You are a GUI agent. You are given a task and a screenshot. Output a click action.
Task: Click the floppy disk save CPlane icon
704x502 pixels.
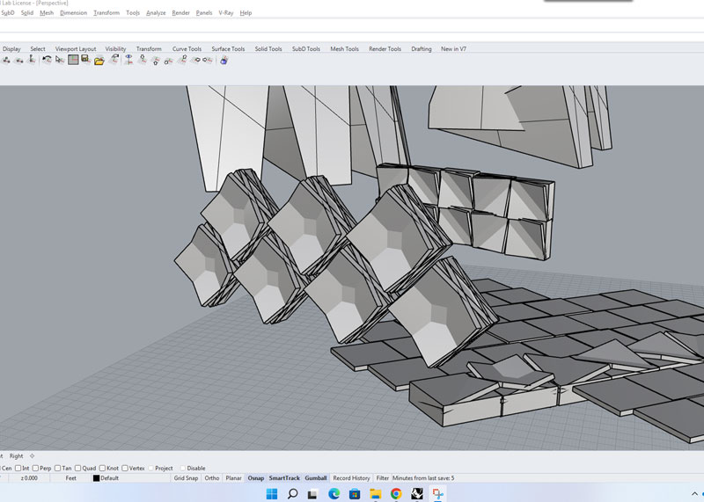(x=85, y=60)
